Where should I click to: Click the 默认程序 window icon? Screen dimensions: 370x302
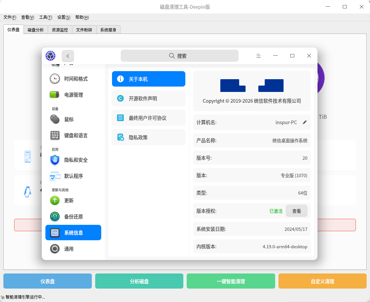[55, 176]
